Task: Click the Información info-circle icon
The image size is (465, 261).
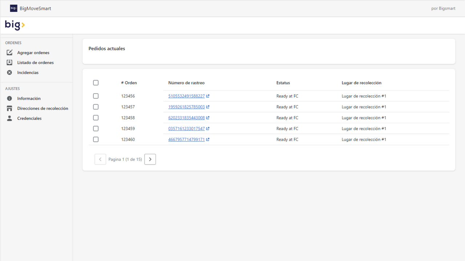Action: pyautogui.click(x=9, y=98)
